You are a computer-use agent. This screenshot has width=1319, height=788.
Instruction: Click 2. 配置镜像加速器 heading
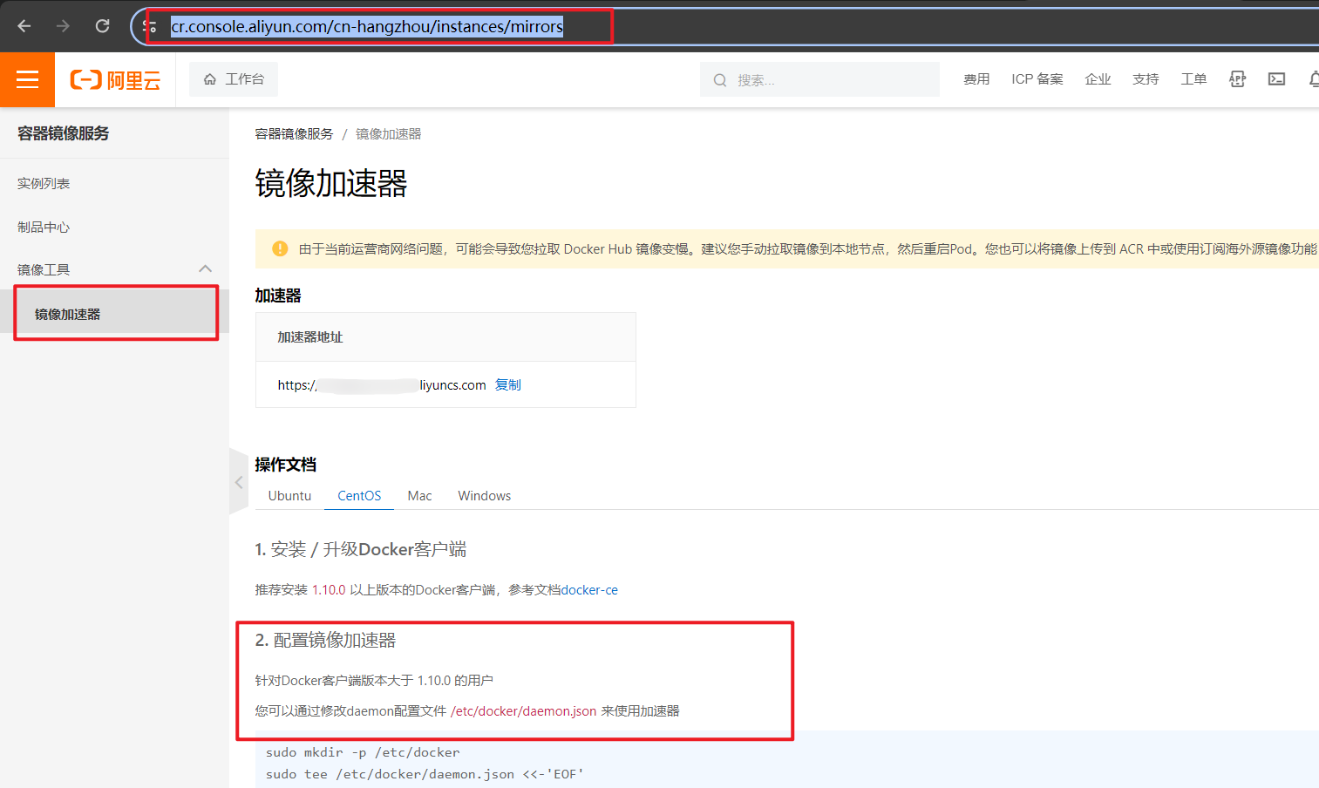pos(325,640)
